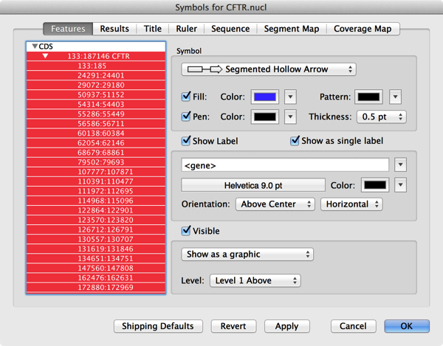Open the Thickness 0.5 pt dropdown
The height and width of the screenshot is (346, 443).
tap(381, 117)
